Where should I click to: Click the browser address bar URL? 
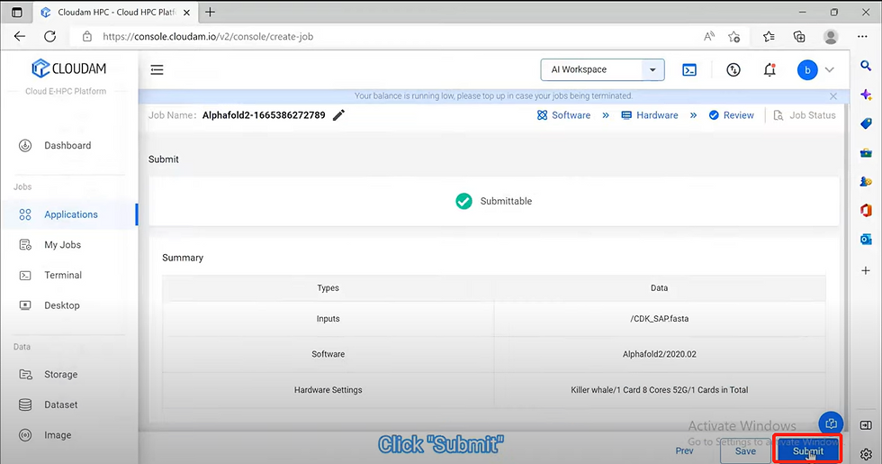click(208, 37)
